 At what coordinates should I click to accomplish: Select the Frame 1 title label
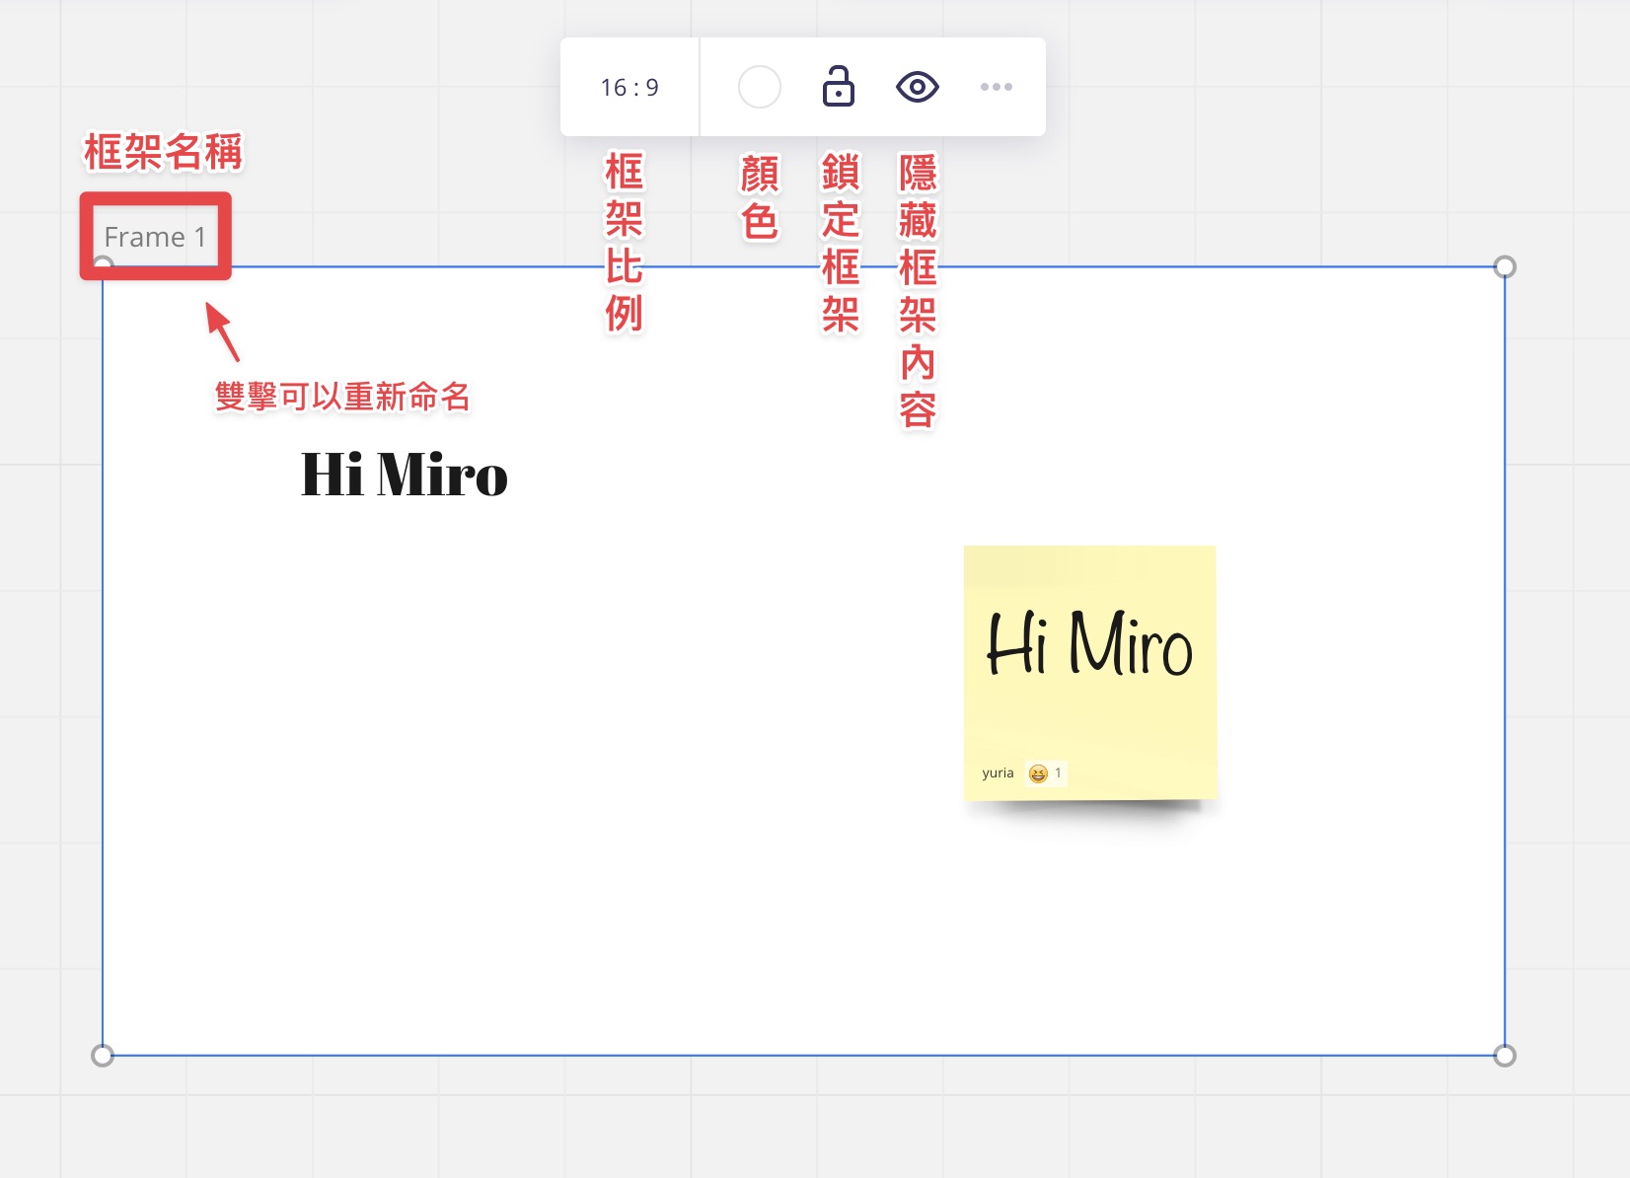[x=155, y=237]
